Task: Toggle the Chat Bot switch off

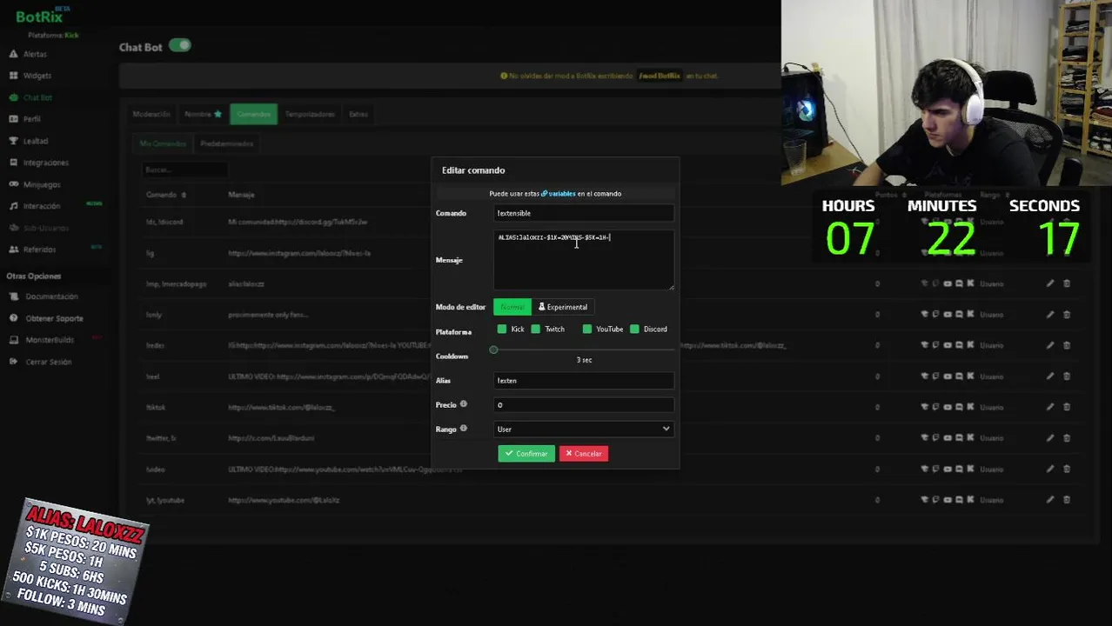Action: pos(180,45)
